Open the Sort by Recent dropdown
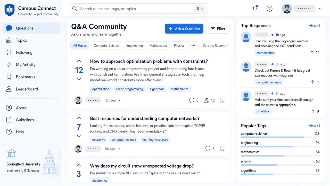Image resolution: width=330 pixels, height=186 pixels. (x=216, y=45)
